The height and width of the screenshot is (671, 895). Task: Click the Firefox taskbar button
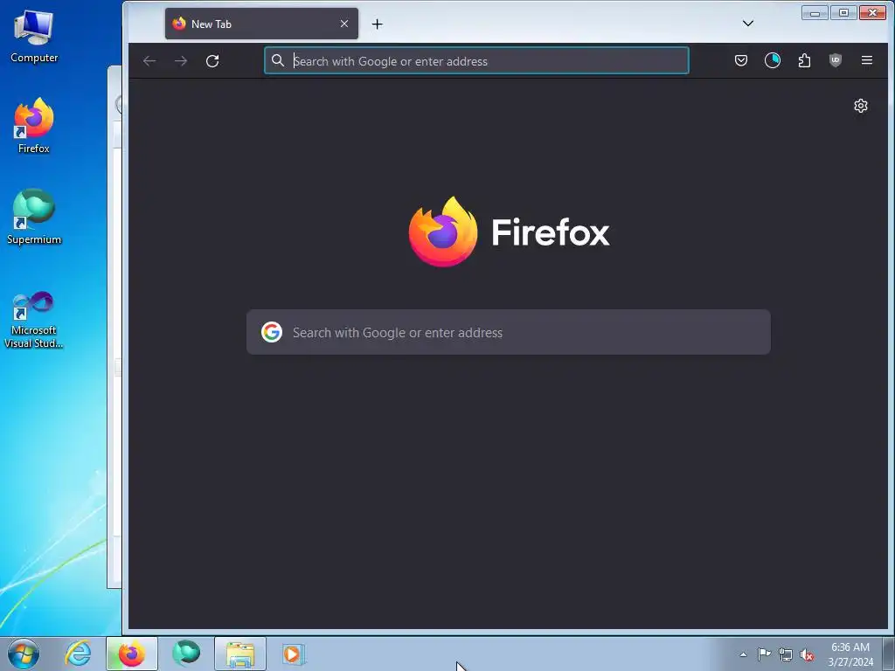[x=132, y=654]
